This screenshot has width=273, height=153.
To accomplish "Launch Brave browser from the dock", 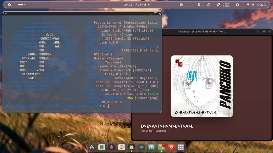I will (171, 147).
